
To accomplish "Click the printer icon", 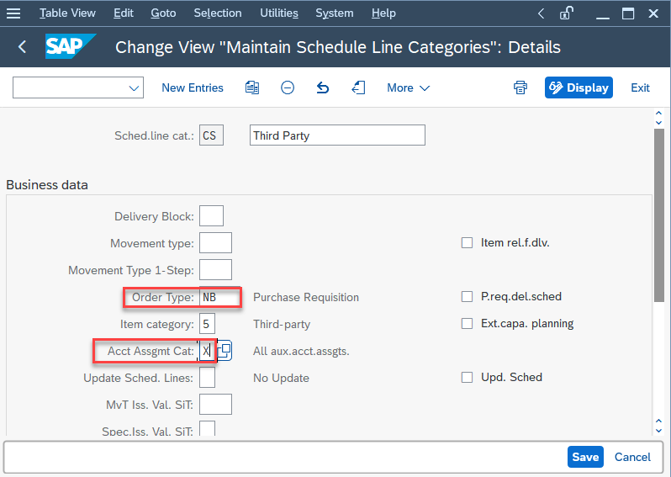I will click(x=520, y=87).
